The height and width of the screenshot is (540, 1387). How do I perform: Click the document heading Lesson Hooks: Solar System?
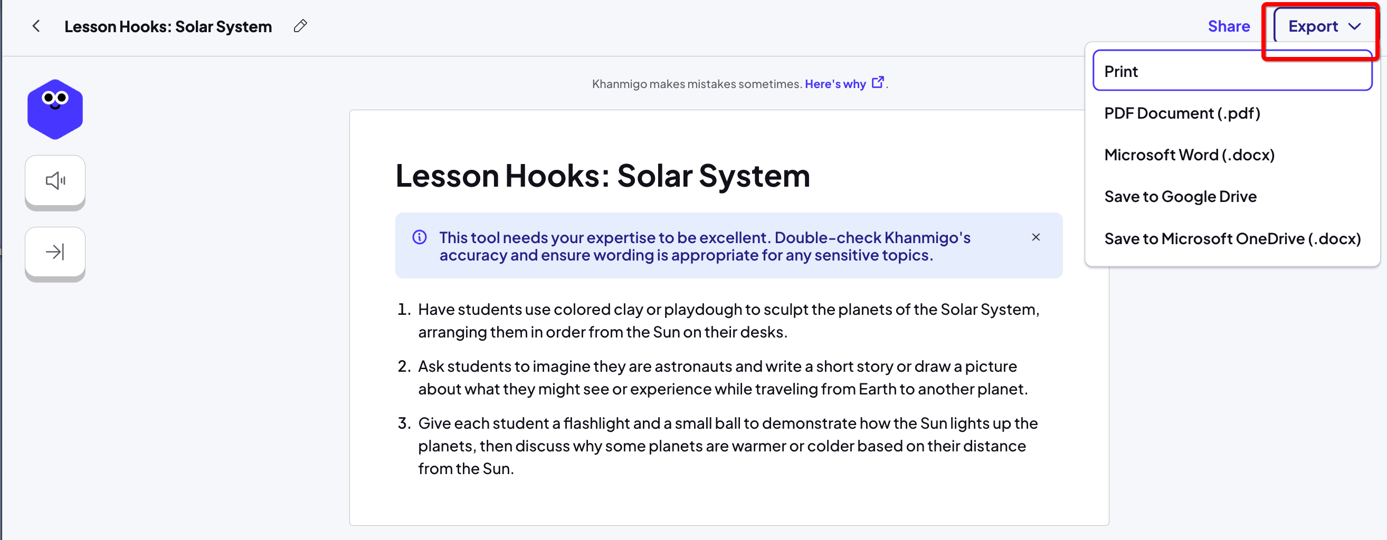(x=603, y=175)
